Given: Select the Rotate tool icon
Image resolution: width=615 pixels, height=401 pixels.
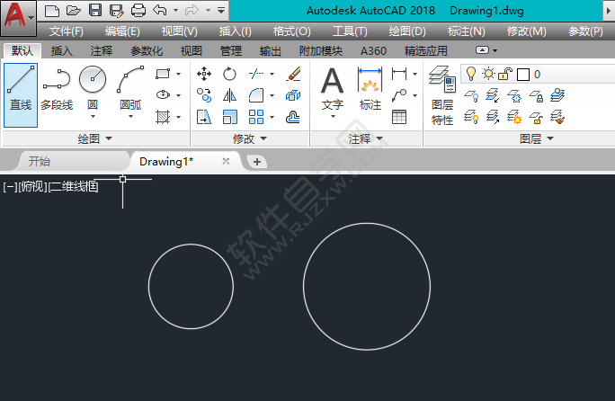Looking at the screenshot, I should click(229, 74).
